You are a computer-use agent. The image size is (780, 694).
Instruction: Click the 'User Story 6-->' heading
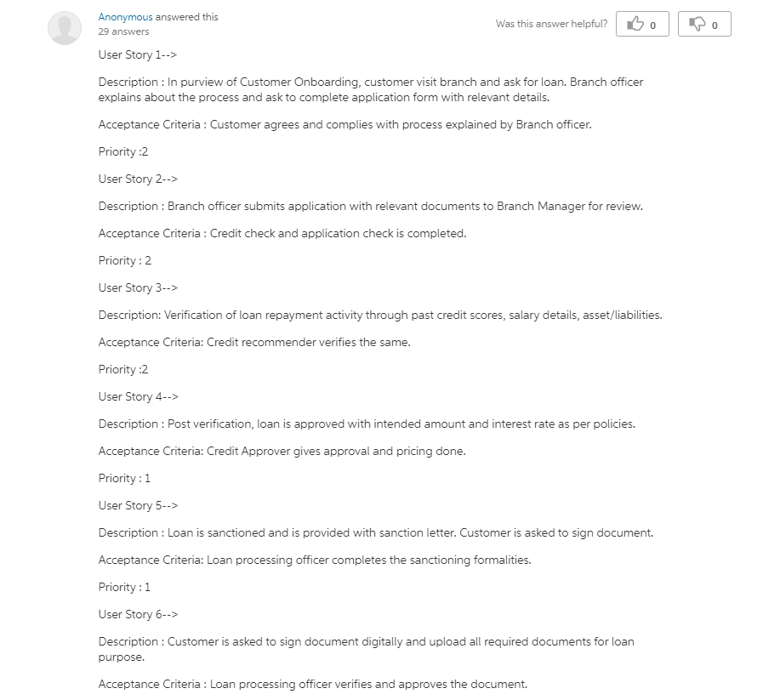139,615
